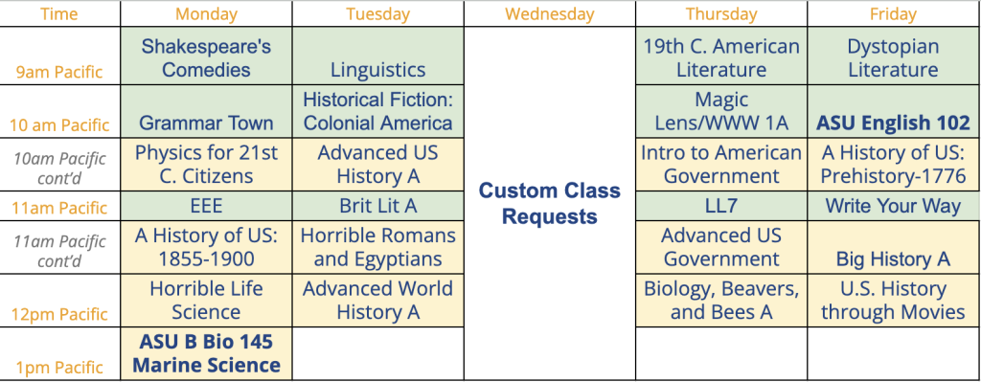Screen dimensions: 981x382
Task: Open the Shakespeare's Comedies class cell
Action: [x=206, y=56]
